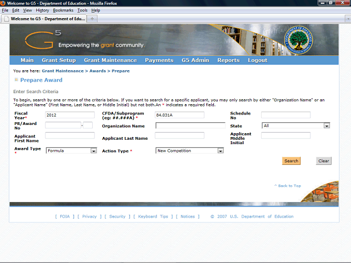The width and height of the screenshot is (351, 263).
Task: Open Payments navigation item
Action: click(159, 60)
